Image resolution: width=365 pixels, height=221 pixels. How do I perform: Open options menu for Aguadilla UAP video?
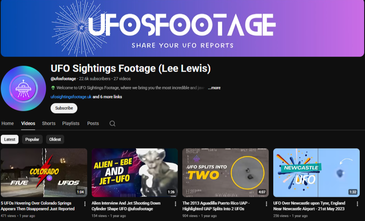266,204
